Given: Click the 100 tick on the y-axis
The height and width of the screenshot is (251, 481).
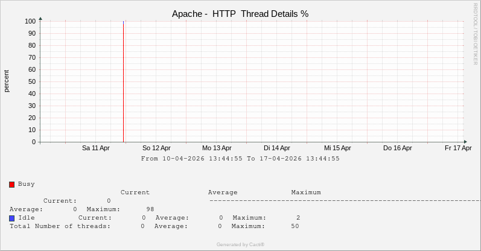Looking at the screenshot, I should [30, 21].
